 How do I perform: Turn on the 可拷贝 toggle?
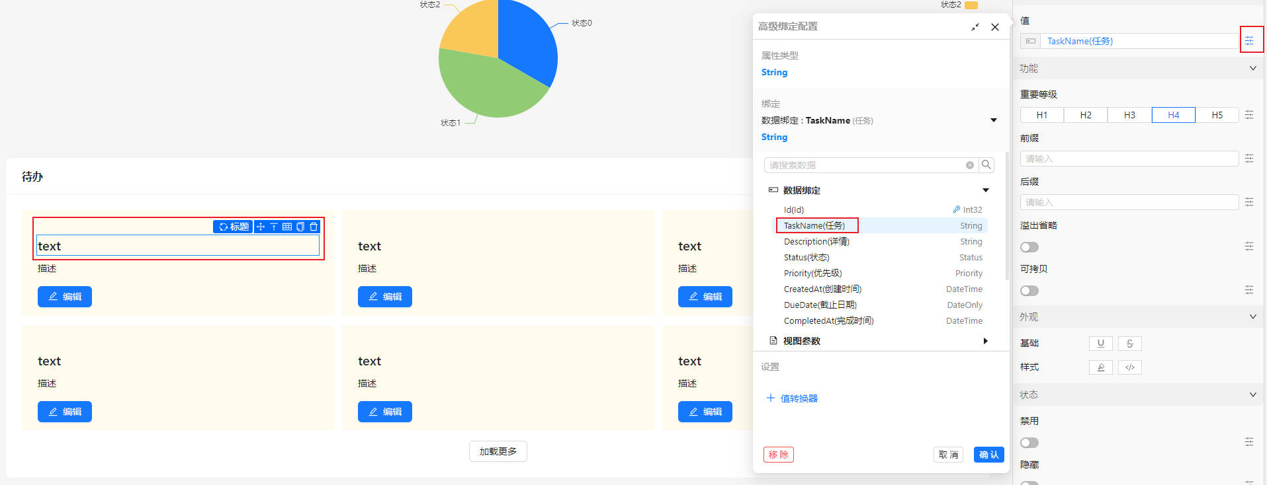(1029, 291)
